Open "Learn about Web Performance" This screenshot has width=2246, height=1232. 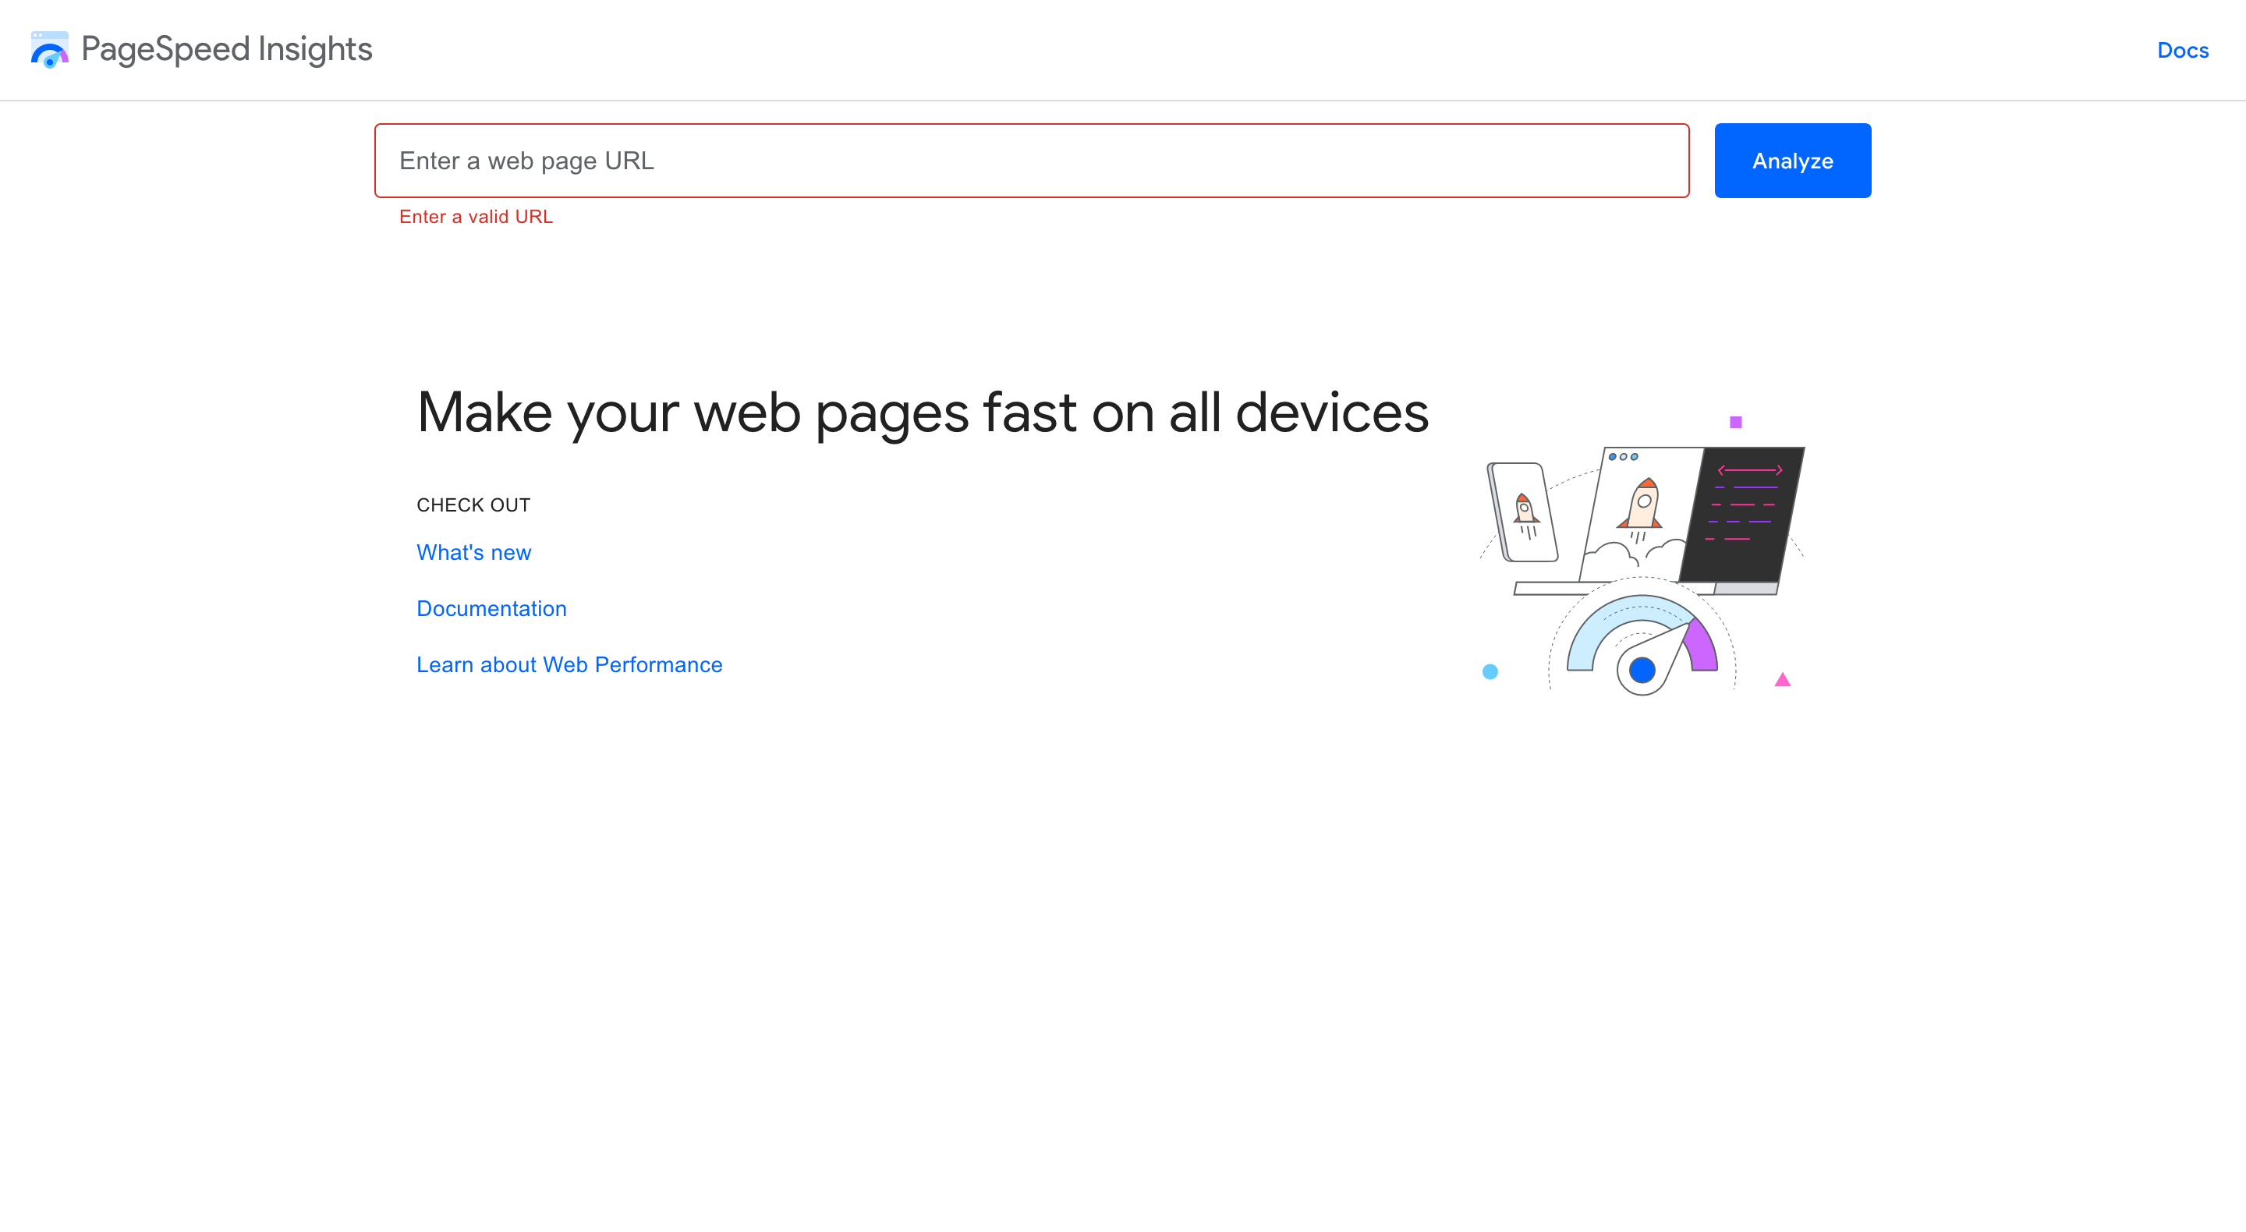tap(569, 664)
